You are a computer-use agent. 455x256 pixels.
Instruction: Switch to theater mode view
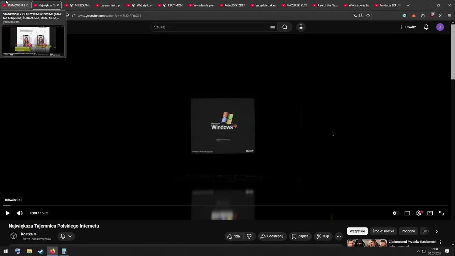(x=430, y=213)
